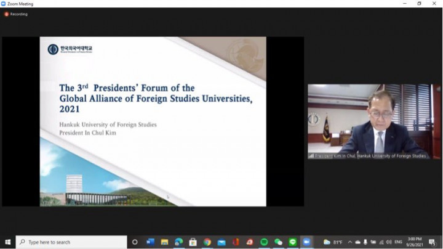443x249 pixels.
Task: Switch to Zoom via taskbar icon
Action: click(x=306, y=242)
